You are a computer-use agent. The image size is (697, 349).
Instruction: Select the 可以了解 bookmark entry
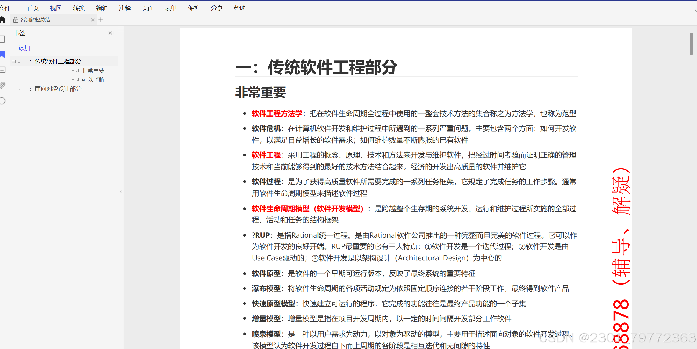pos(93,80)
